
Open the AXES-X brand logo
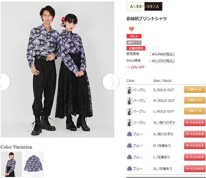145,6
